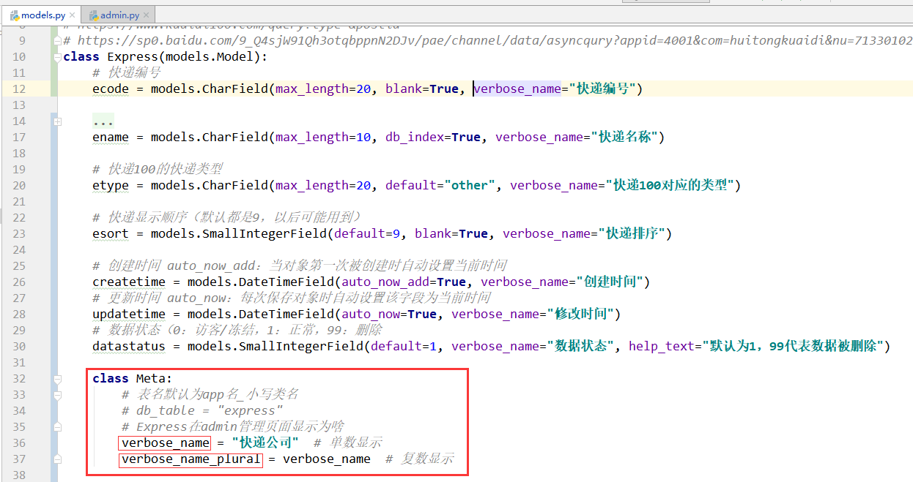Click 'max_length=20' on line 12
This screenshot has height=482, width=913.
(x=323, y=89)
